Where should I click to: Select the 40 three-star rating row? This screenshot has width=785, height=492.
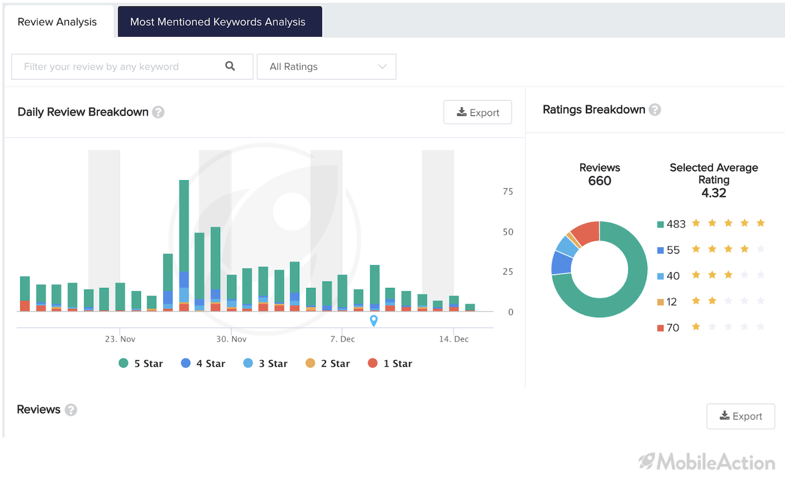pos(710,275)
